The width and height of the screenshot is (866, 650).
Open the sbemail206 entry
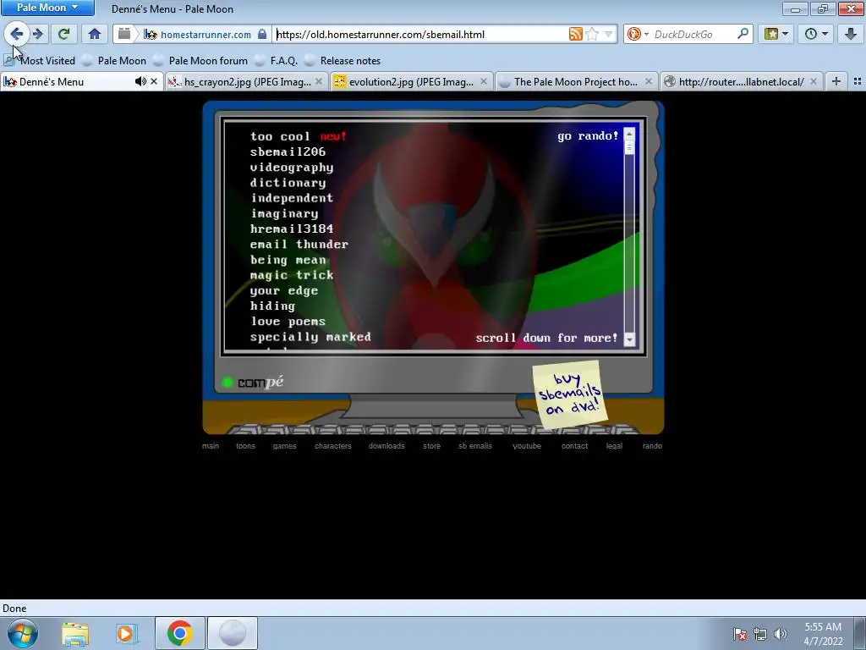click(x=288, y=151)
